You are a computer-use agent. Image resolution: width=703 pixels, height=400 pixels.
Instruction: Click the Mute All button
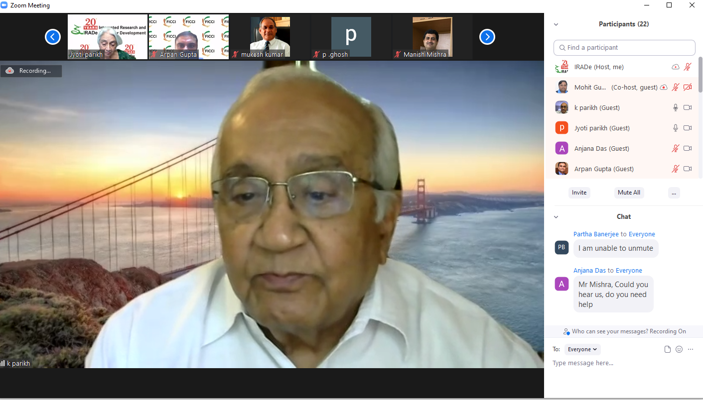click(629, 193)
